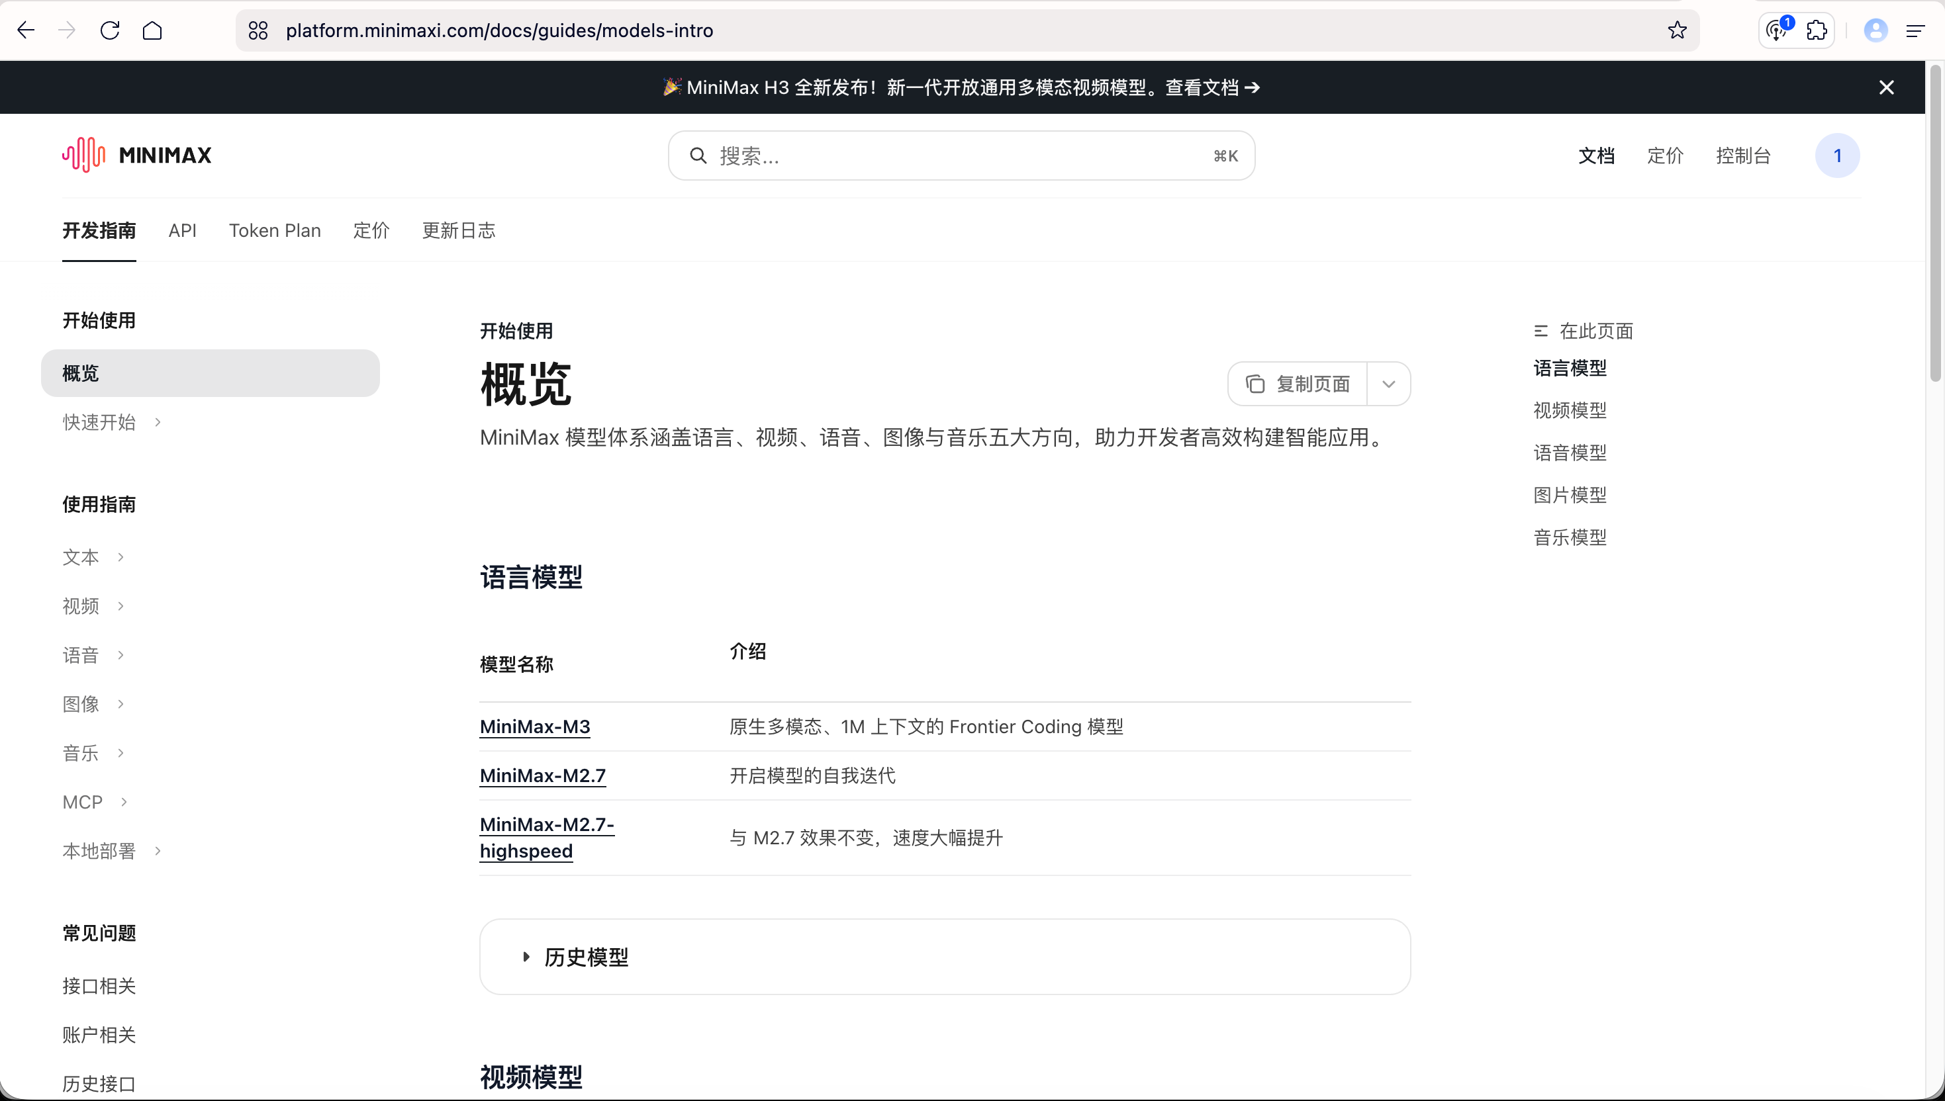Click the search magnifier icon
The image size is (1945, 1101).
click(x=698, y=155)
